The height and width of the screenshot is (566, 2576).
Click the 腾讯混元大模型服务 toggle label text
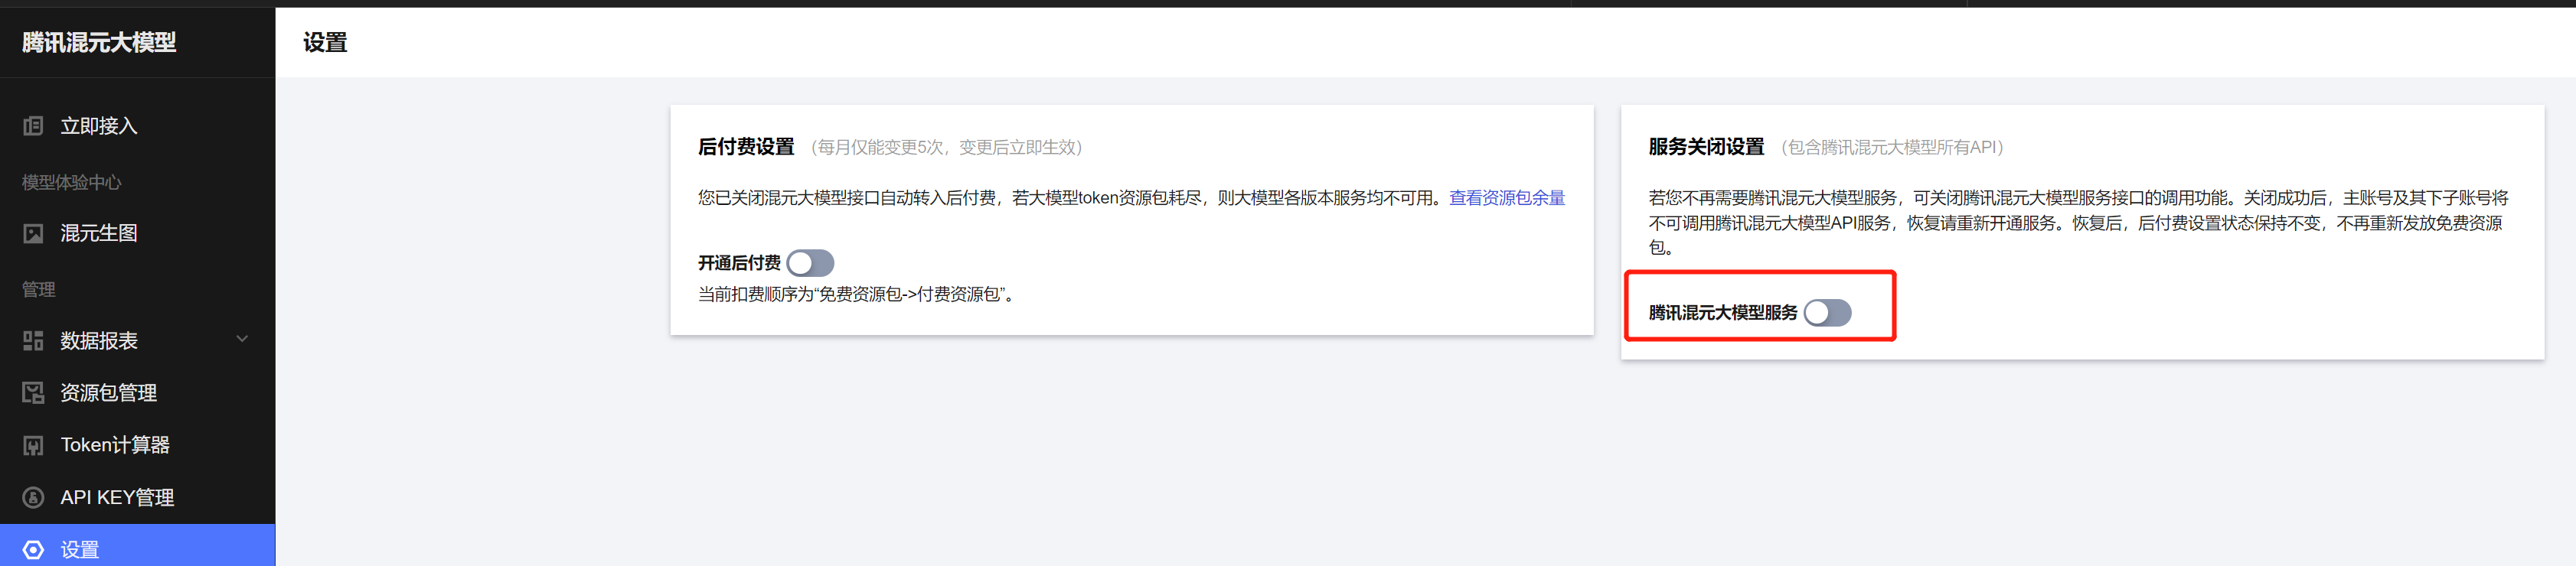tap(1722, 313)
